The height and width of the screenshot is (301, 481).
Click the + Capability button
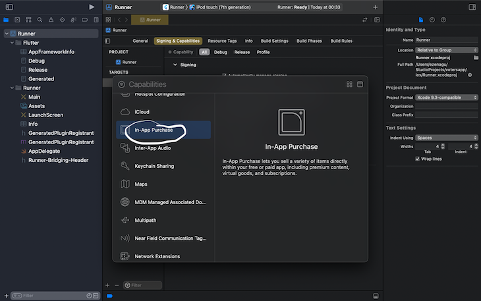[181, 52]
